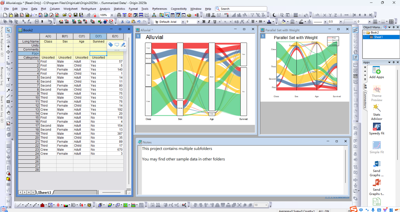Viewport: 400px width, 212px height.
Task: Click the D(Y) column header
Action: (x=98, y=36)
